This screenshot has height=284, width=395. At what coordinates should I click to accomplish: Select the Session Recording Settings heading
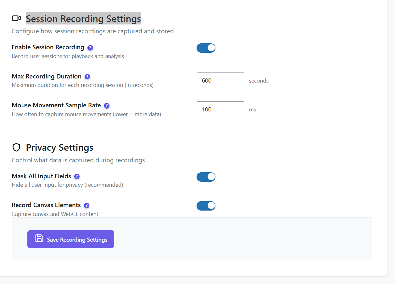[x=83, y=19]
